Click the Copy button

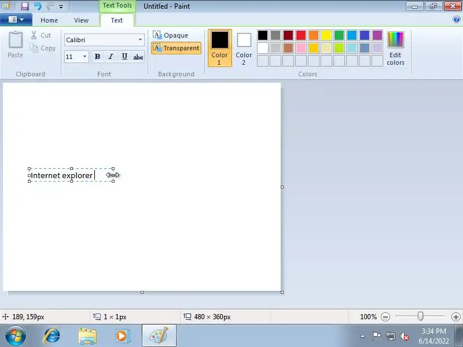coord(43,48)
